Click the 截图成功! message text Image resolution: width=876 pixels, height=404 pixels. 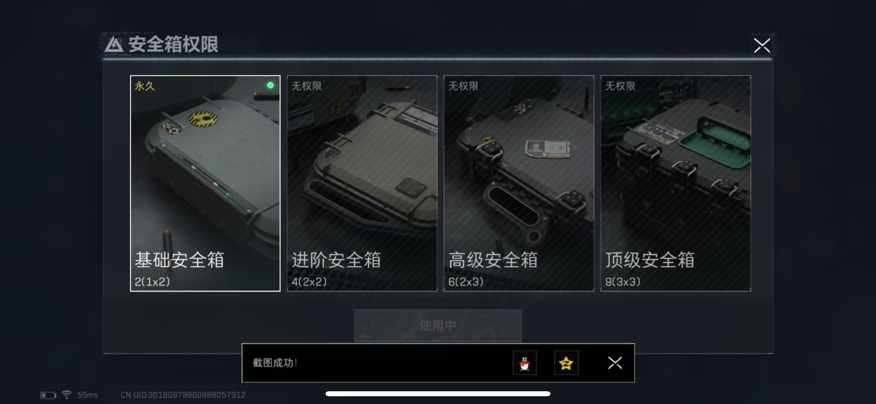pyautogui.click(x=275, y=363)
